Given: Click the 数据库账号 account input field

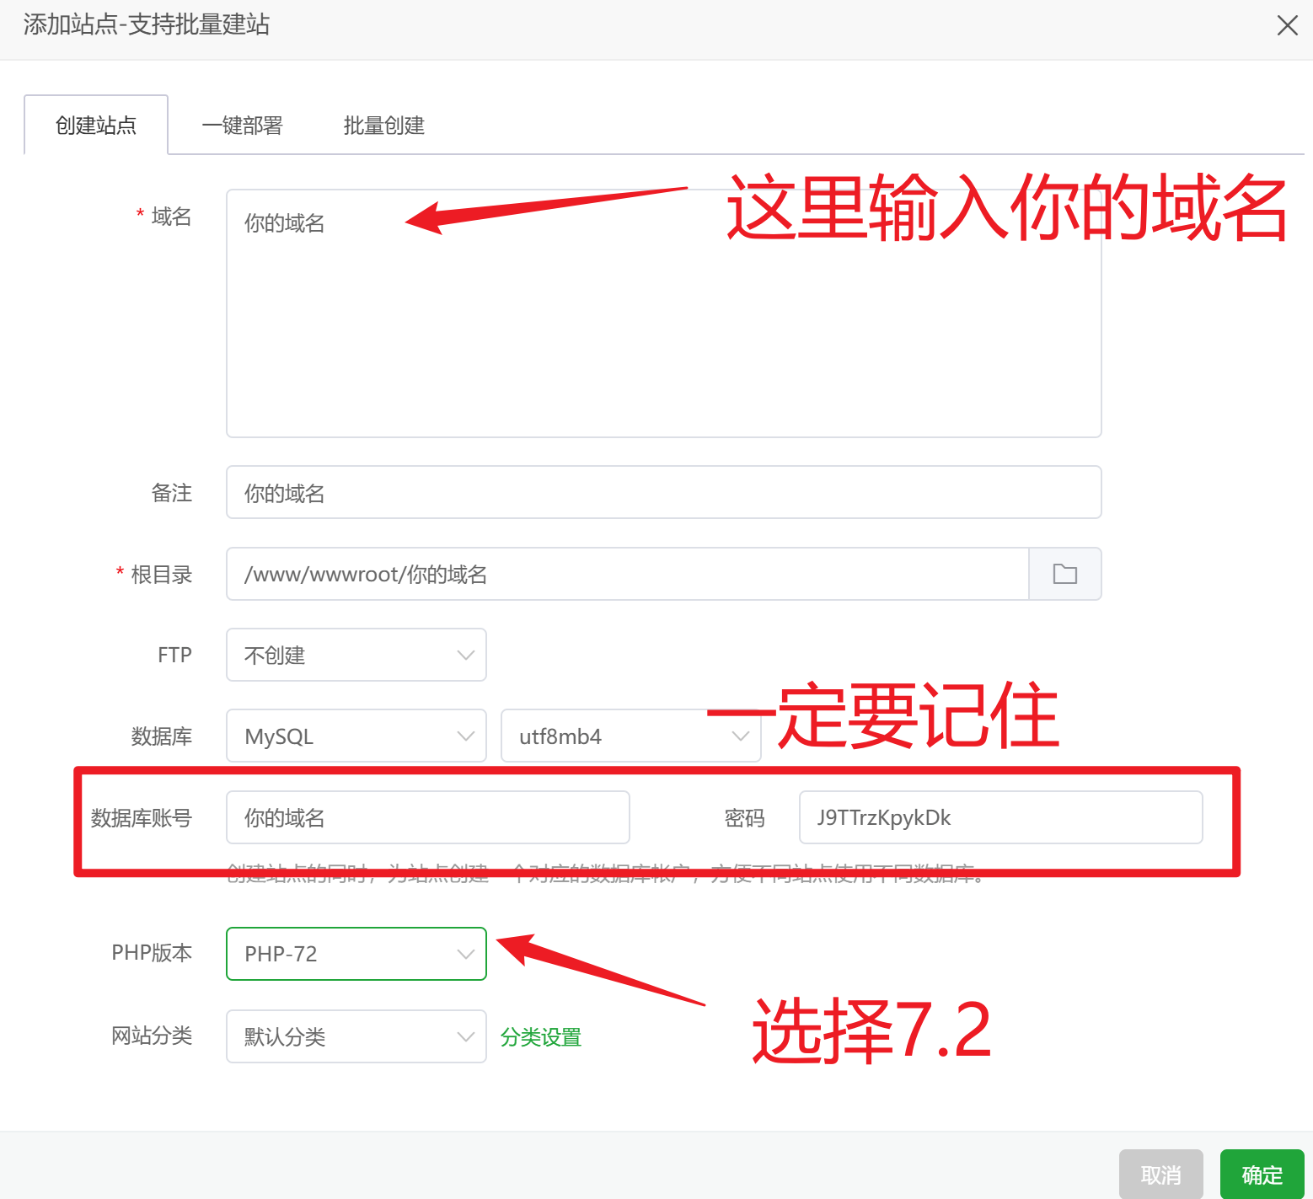Looking at the screenshot, I should [x=427, y=816].
